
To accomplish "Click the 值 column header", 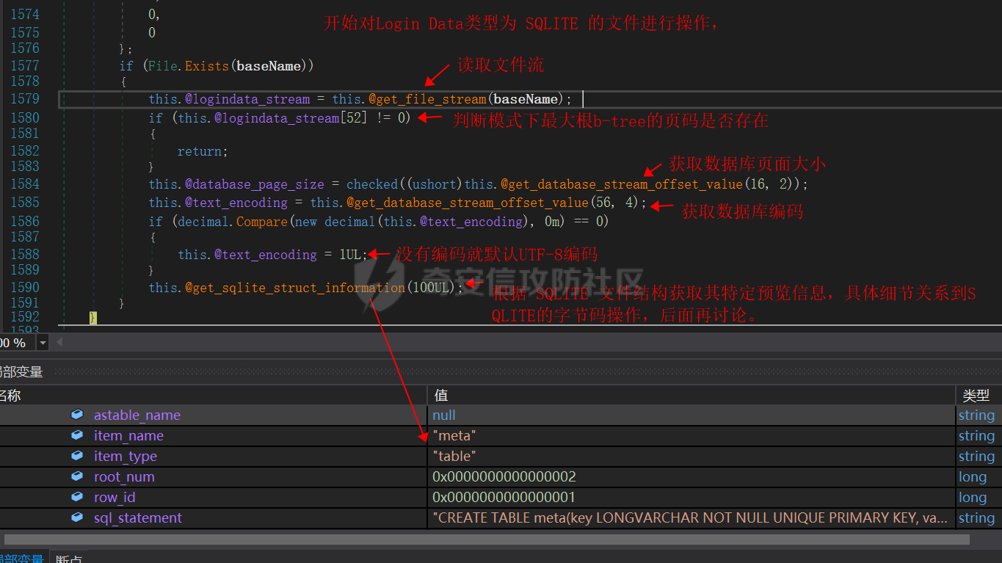I will [441, 395].
